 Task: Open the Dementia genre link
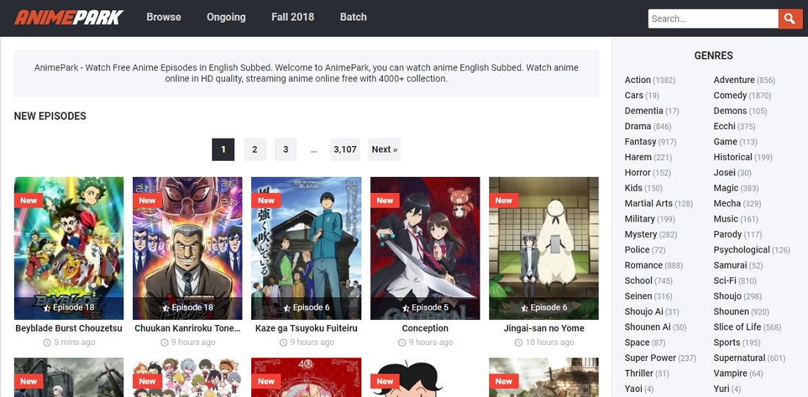pyautogui.click(x=643, y=111)
